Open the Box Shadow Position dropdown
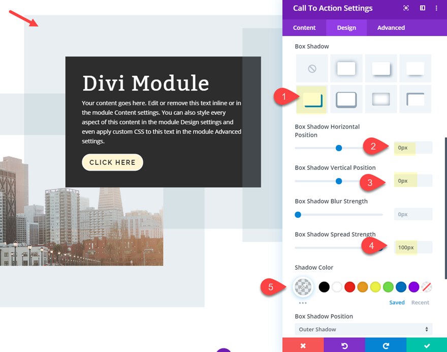The image size is (447, 352). 363,329
